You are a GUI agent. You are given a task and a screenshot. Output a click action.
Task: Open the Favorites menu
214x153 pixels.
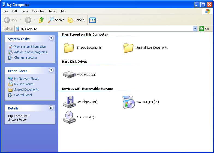(38, 11)
